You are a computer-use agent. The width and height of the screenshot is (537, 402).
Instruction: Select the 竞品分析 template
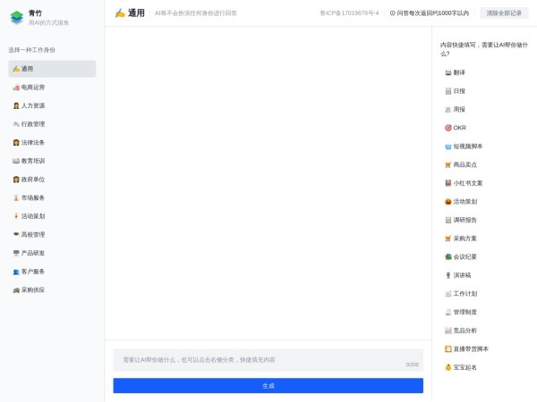click(461, 331)
